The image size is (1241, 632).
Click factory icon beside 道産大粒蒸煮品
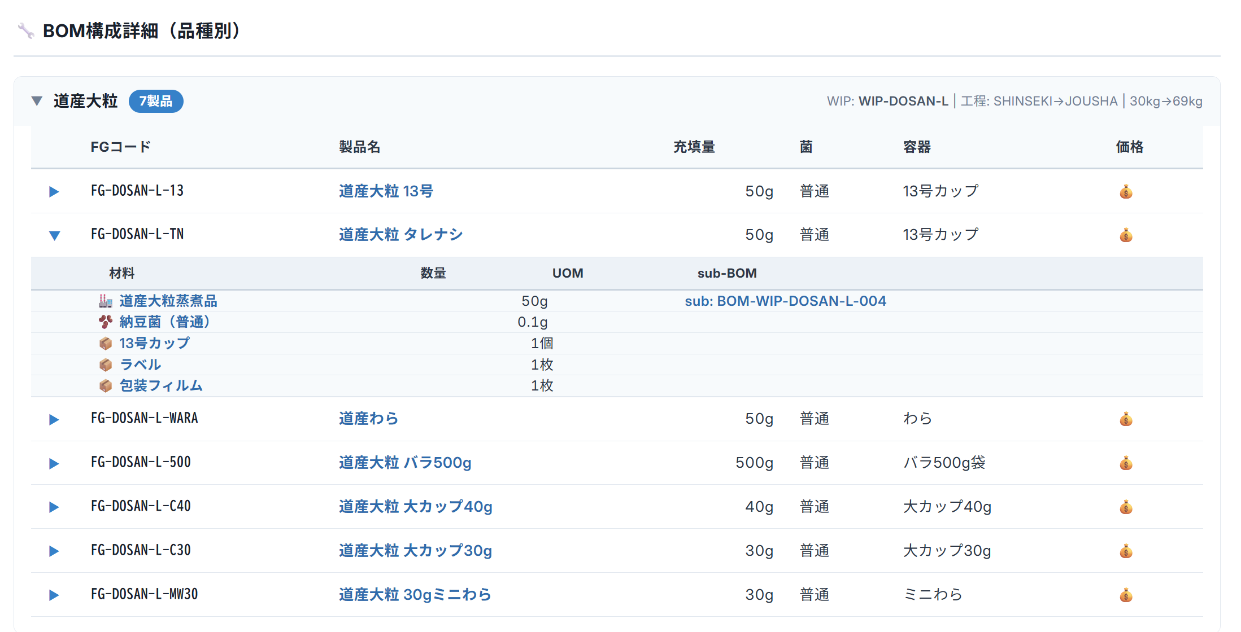[x=106, y=301]
